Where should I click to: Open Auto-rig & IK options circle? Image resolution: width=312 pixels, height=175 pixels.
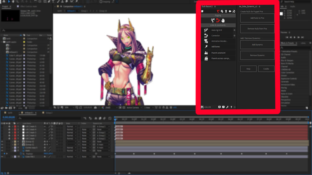pos(234,30)
